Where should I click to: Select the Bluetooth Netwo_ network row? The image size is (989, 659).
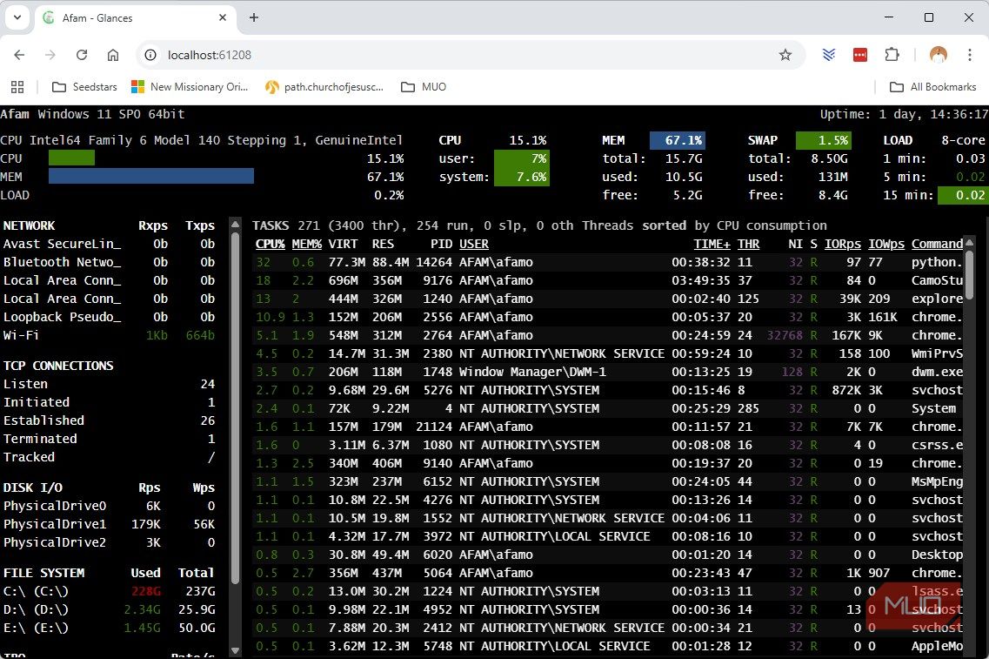109,262
